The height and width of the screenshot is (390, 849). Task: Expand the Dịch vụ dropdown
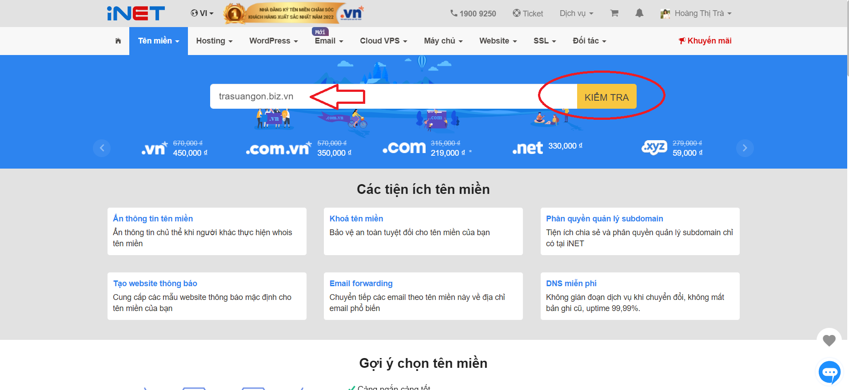[576, 13]
